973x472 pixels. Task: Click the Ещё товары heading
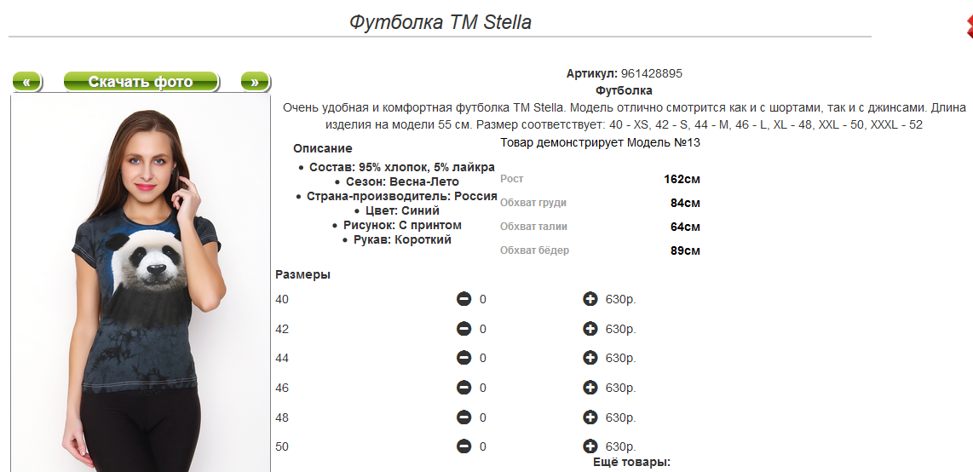631,463
